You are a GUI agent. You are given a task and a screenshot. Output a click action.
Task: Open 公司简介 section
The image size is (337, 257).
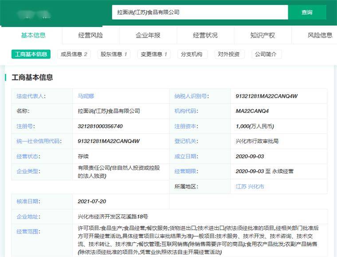pyautogui.click(x=267, y=54)
